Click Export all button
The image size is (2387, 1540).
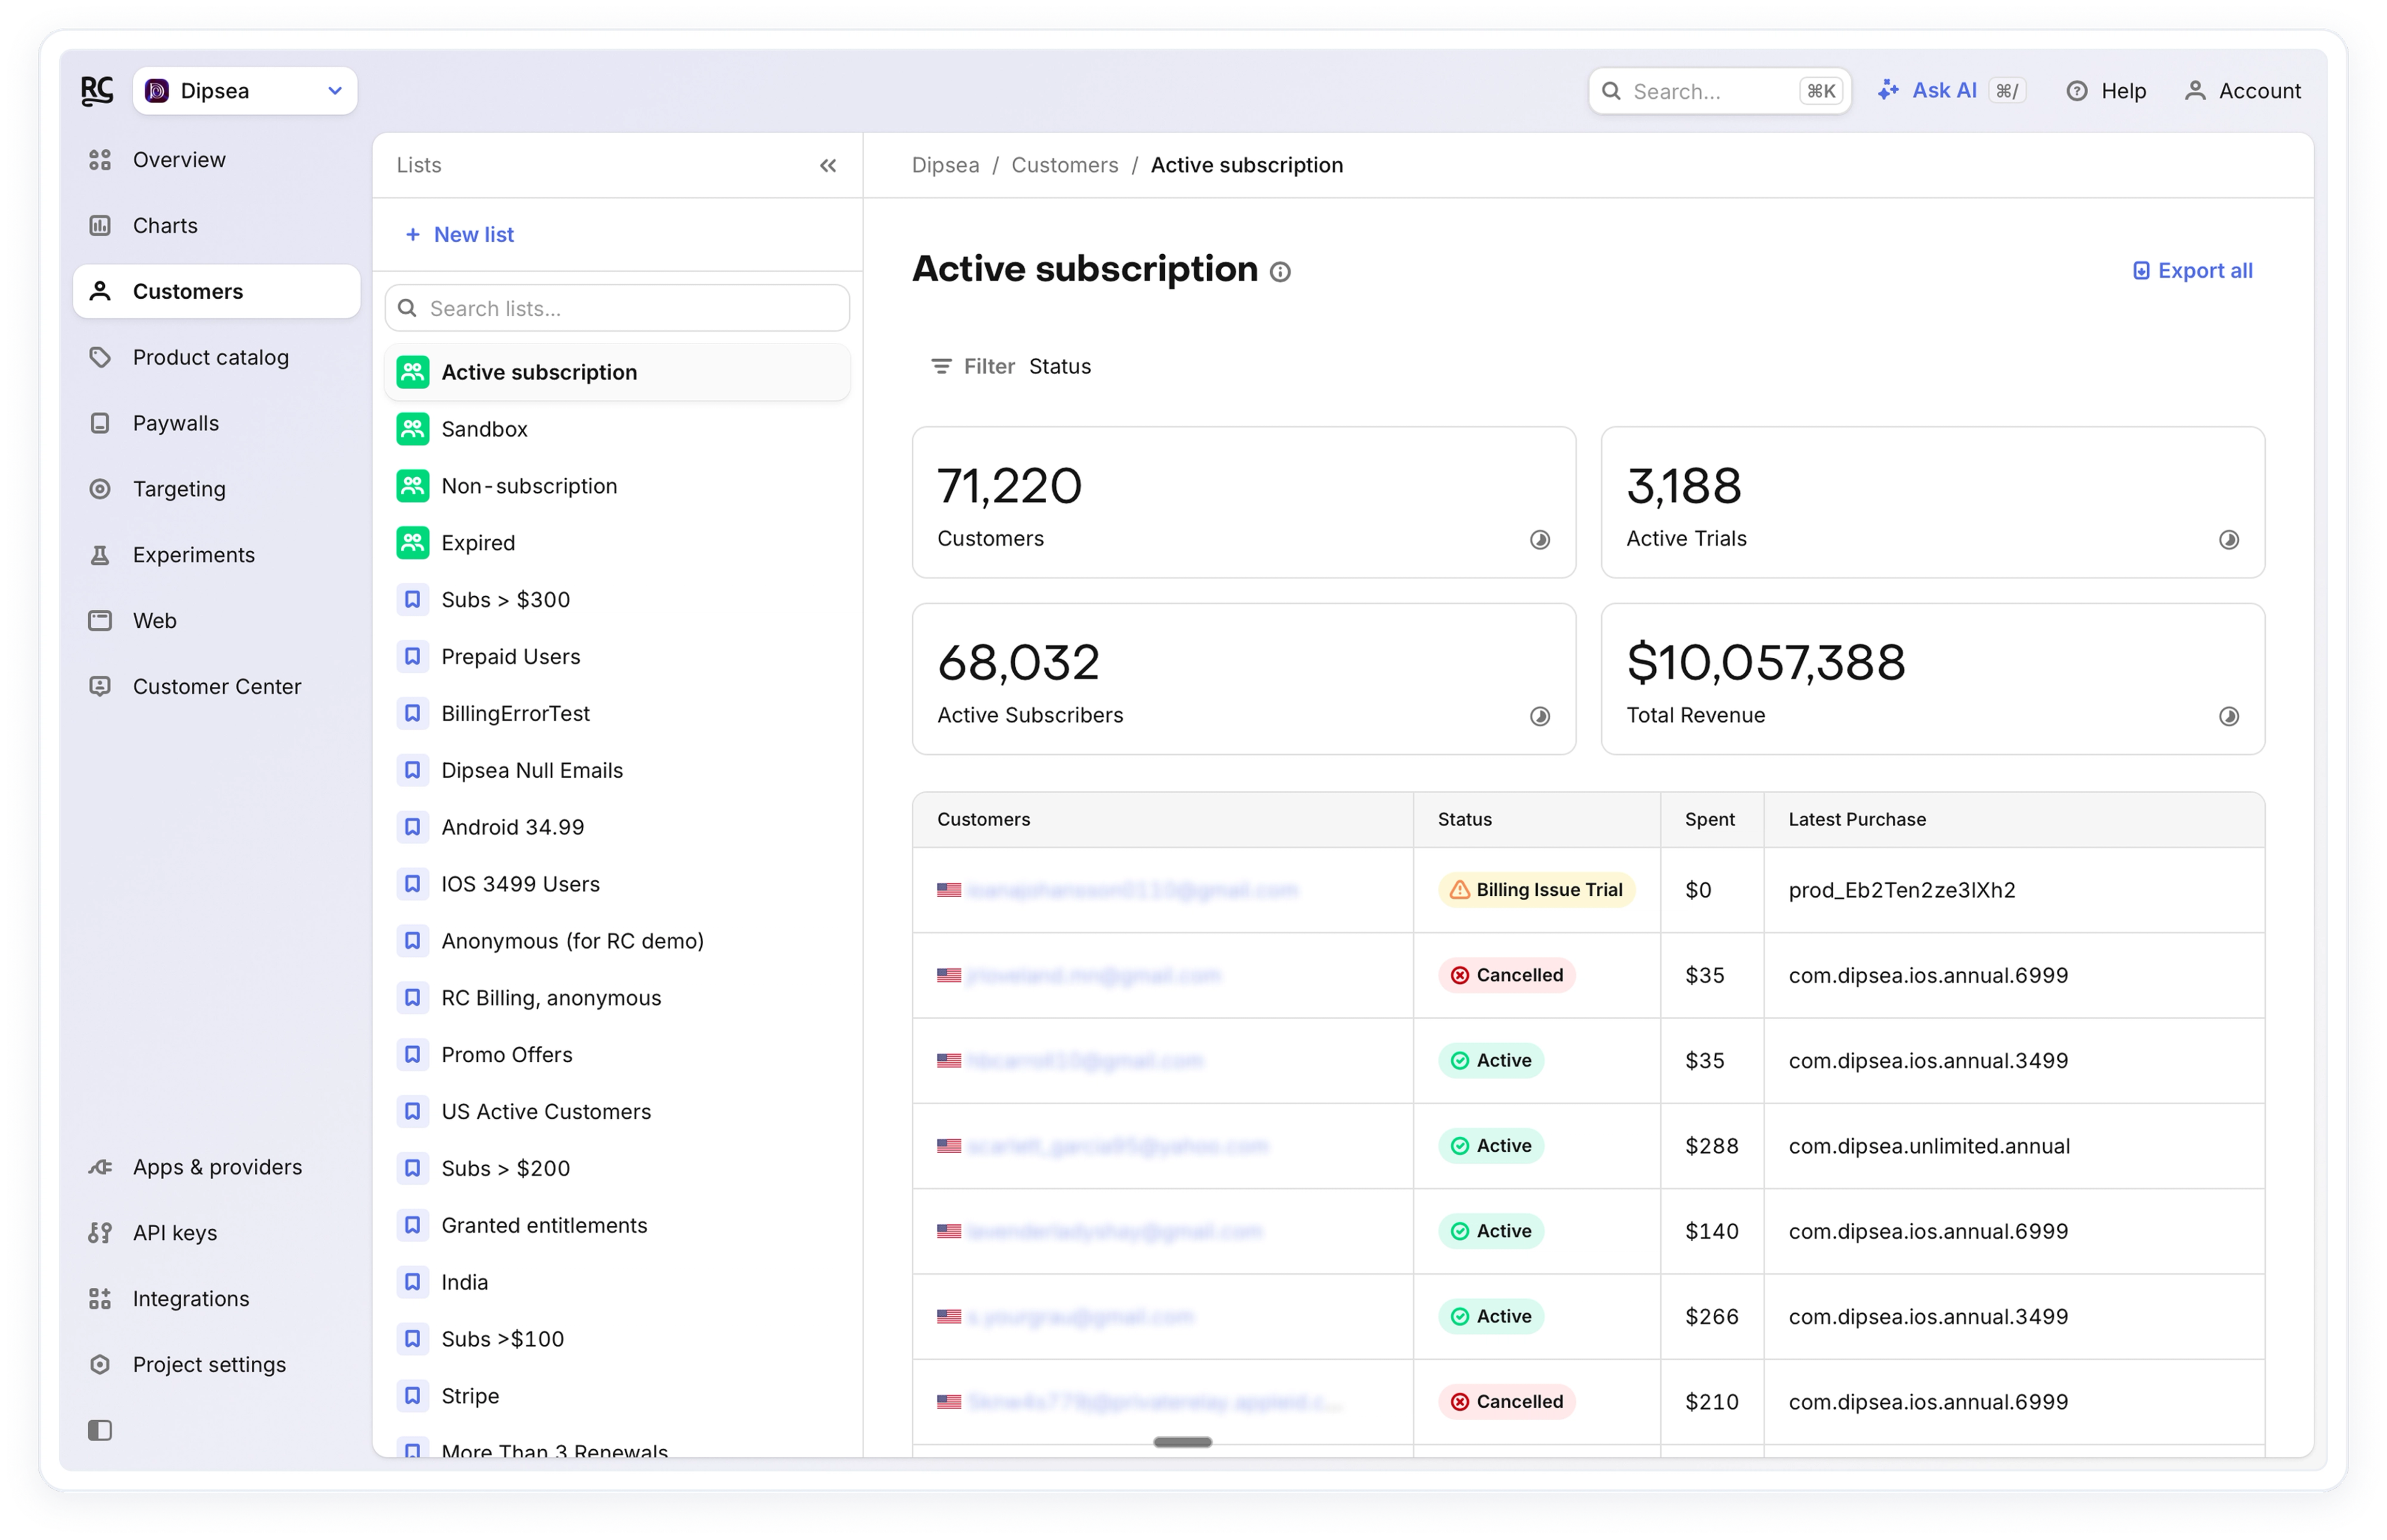click(2192, 271)
